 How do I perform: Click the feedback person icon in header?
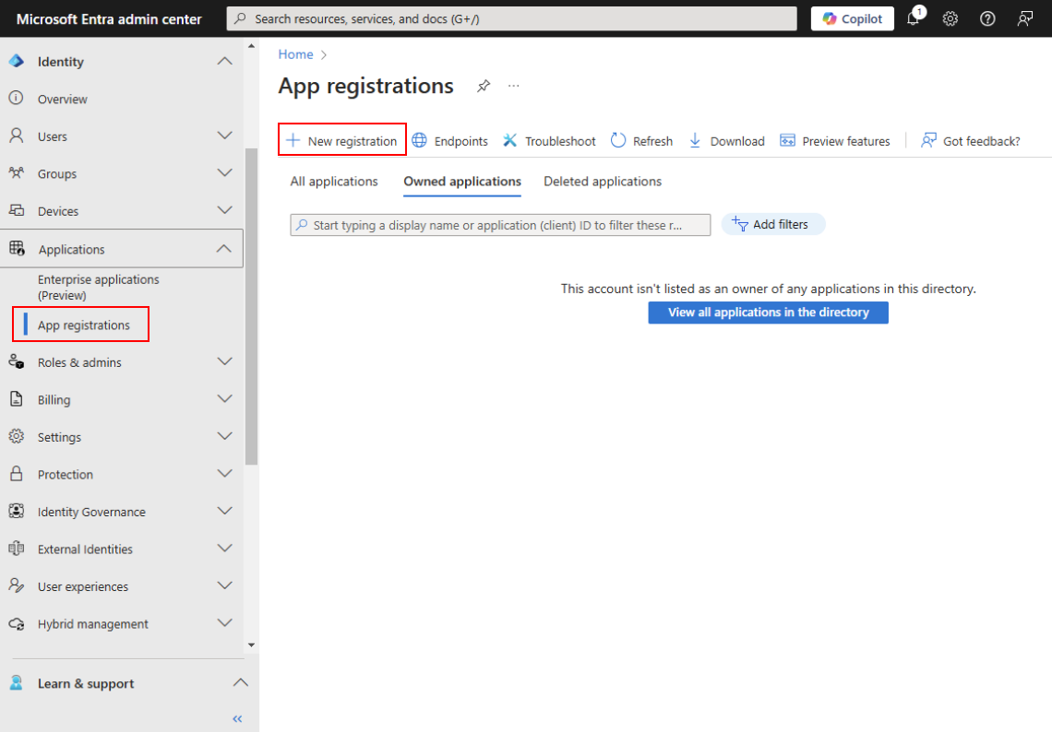tap(1024, 18)
